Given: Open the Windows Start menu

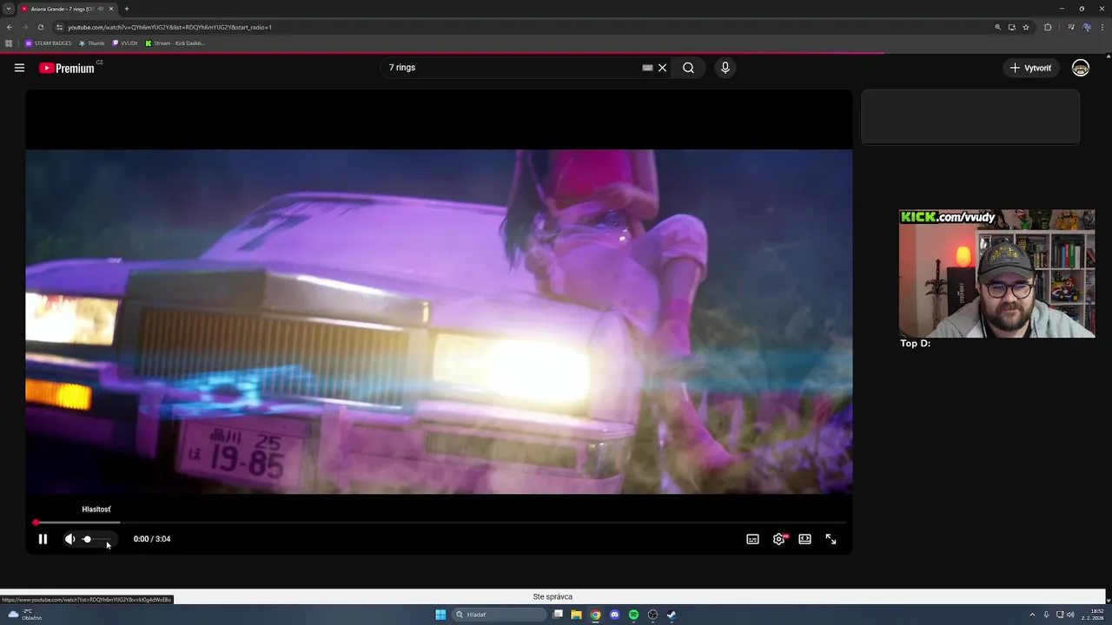Looking at the screenshot, I should coord(440,615).
